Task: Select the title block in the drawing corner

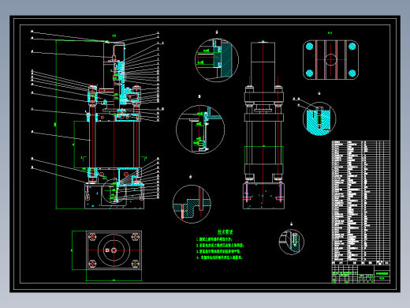Action: click(x=361, y=274)
